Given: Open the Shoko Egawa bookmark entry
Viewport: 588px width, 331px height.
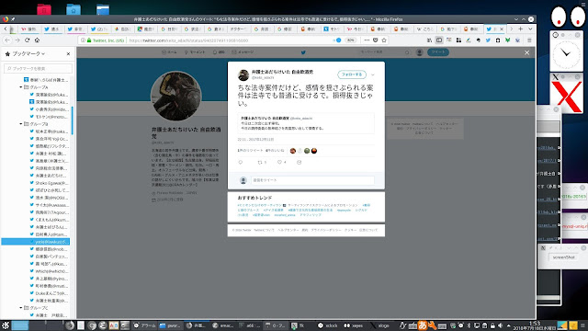Looking at the screenshot, I should coord(49,183).
